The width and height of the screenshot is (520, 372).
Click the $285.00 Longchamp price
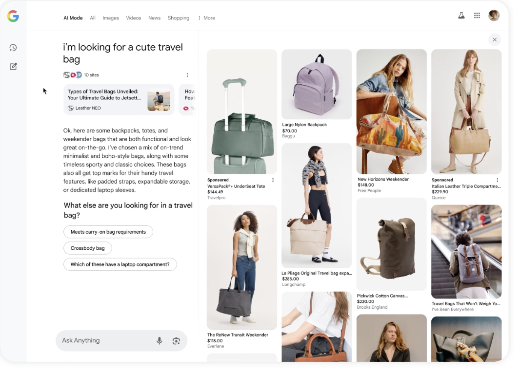291,279
